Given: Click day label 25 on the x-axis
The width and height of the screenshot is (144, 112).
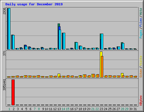Looking at the screenshot, I should (x=110, y=109).
